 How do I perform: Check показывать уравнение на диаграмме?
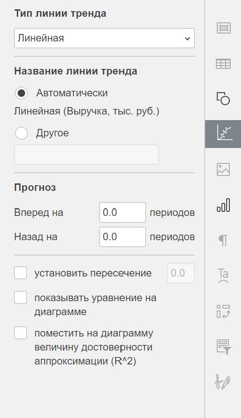(20, 297)
